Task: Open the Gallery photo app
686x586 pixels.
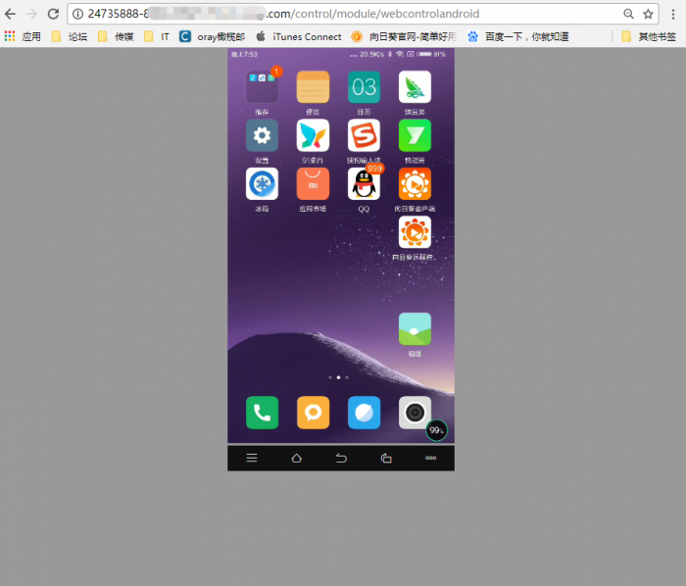Action: [415, 328]
